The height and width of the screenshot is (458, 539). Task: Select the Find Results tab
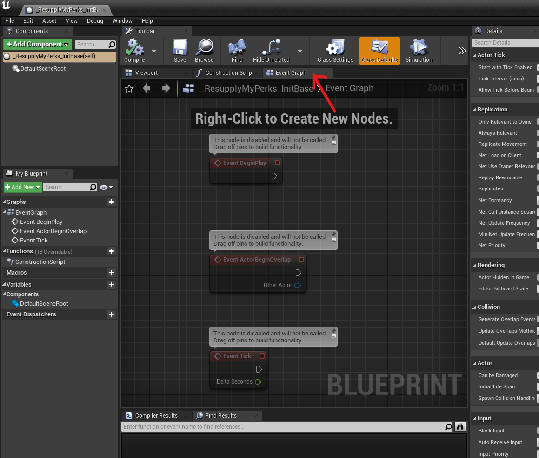pyautogui.click(x=221, y=415)
